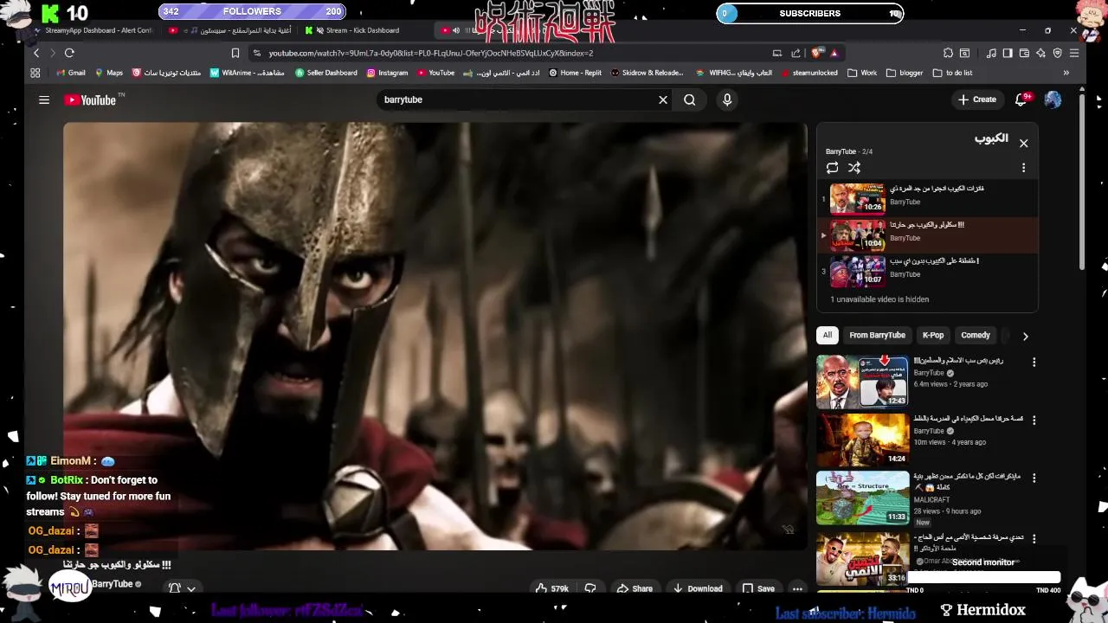Open the Seller Dashboard bookmark
This screenshot has width=1108, height=623.
pyautogui.click(x=325, y=73)
